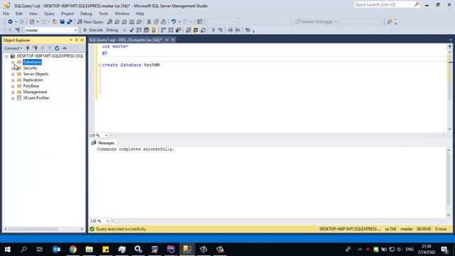
Task: Expand the Databases tree node
Action: pos(13,62)
